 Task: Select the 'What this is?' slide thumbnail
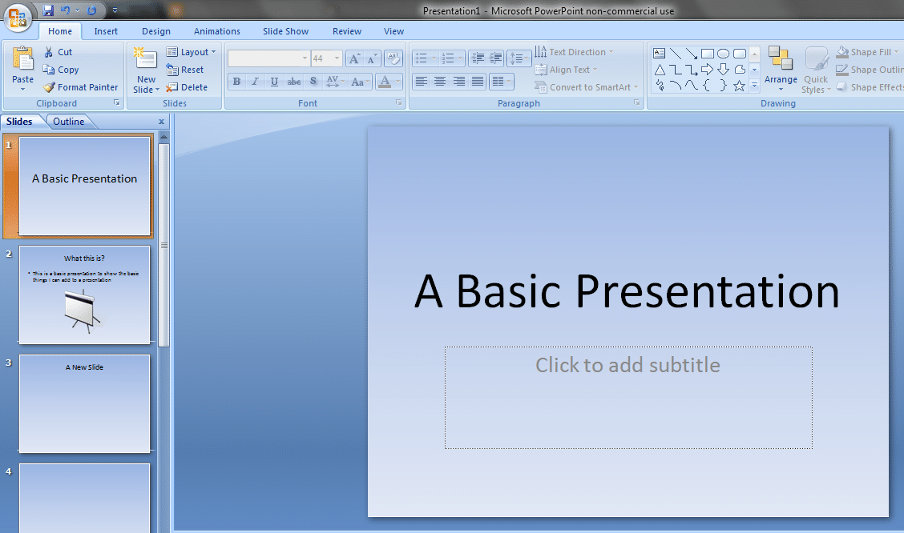(84, 295)
